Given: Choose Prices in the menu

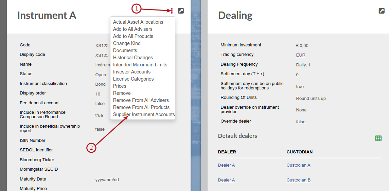Looking at the screenshot, I should coord(120,86).
